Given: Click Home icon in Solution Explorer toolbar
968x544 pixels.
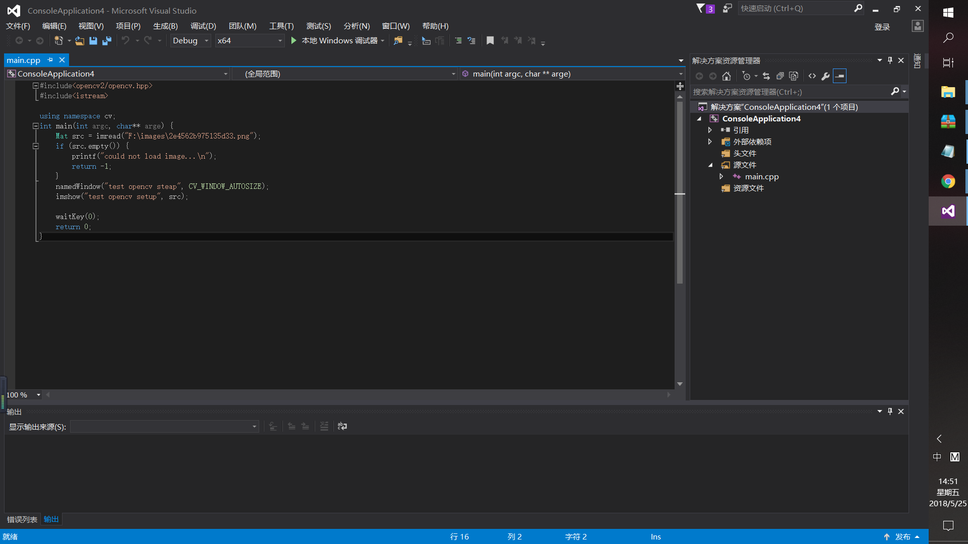Looking at the screenshot, I should [x=727, y=76].
